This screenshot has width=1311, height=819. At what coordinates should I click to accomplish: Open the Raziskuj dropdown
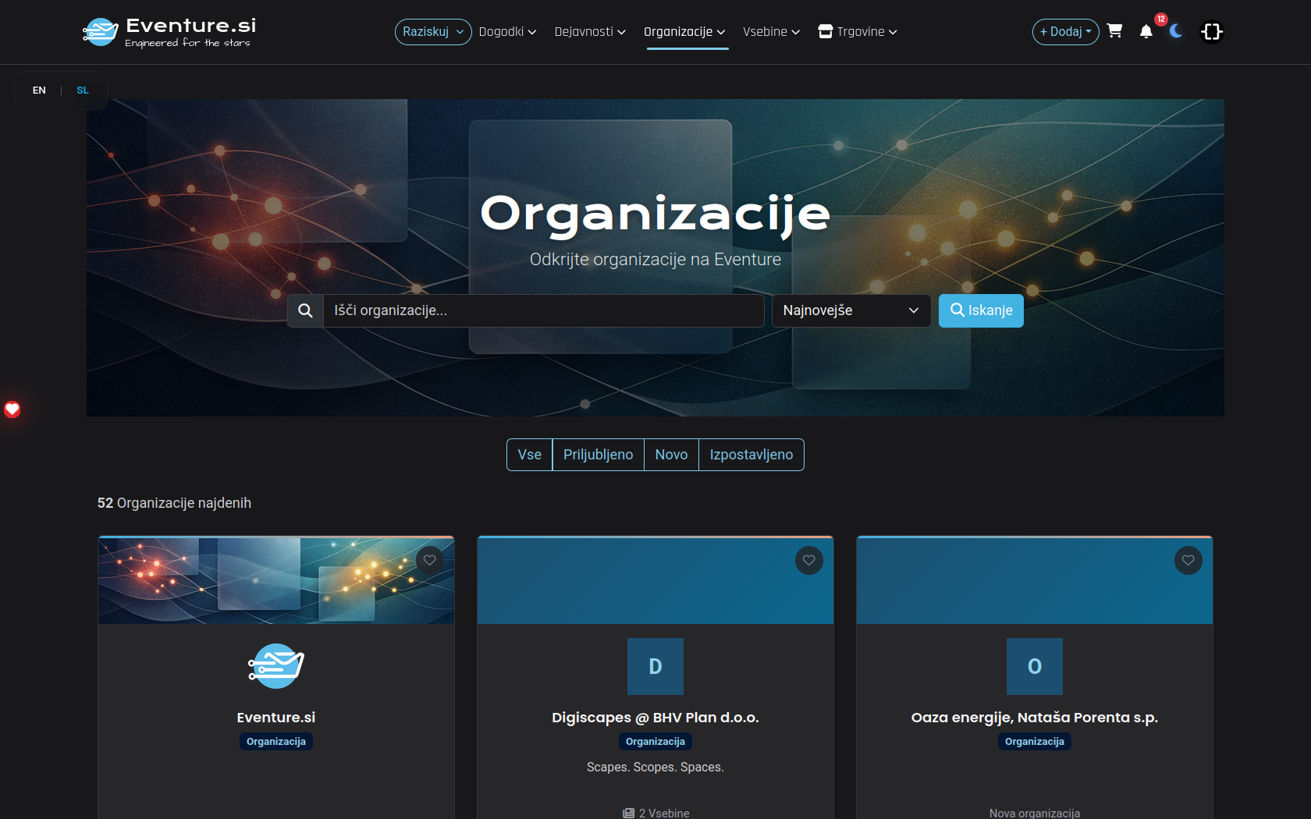[x=433, y=32]
